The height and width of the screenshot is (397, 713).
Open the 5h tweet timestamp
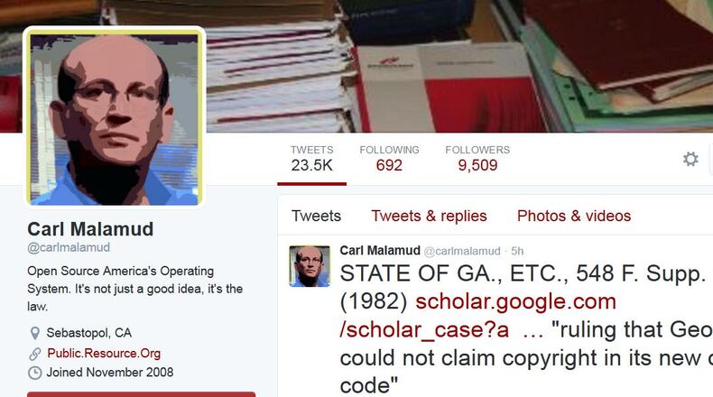tap(517, 251)
